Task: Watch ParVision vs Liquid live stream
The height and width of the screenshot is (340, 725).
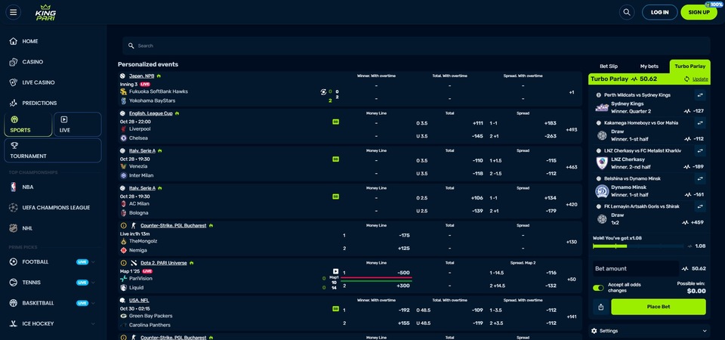Action: click(335, 271)
